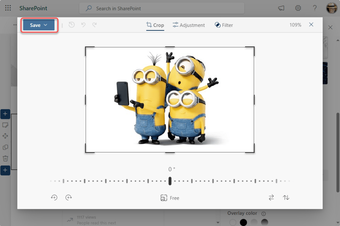This screenshot has width=340, height=226.
Task: Open SharePoint settings gear
Action: [298, 8]
